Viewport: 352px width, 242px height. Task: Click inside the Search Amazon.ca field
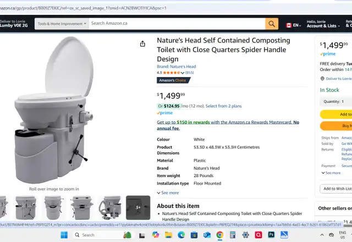pos(177,24)
